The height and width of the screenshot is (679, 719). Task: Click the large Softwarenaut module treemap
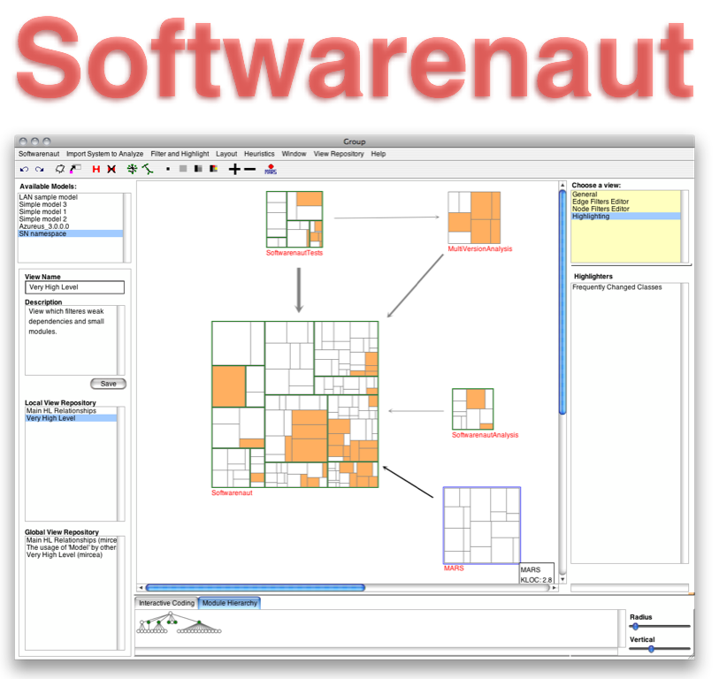pos(294,404)
